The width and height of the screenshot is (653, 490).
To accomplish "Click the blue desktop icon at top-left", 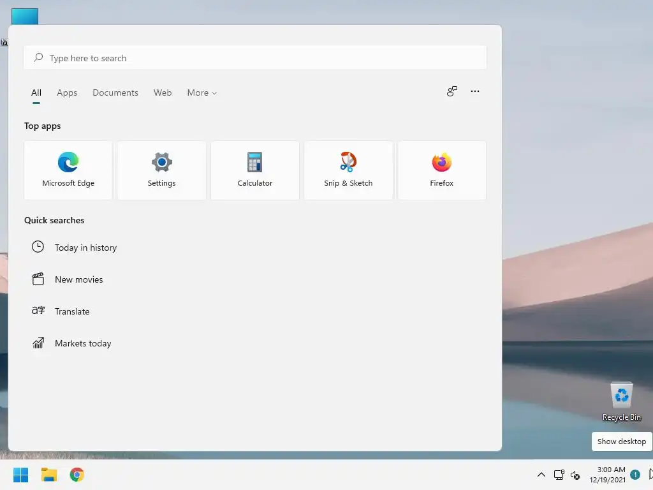I will click(x=25, y=17).
